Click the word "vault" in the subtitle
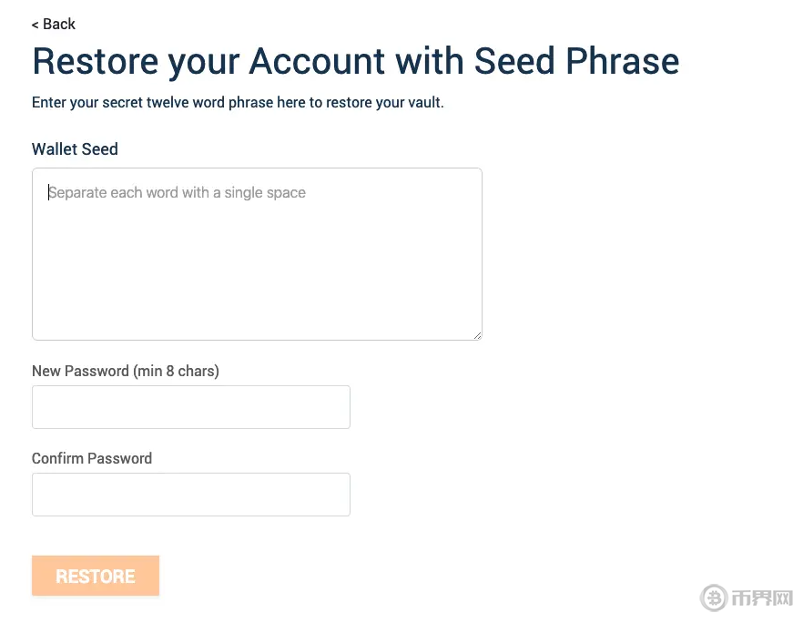 (422, 102)
